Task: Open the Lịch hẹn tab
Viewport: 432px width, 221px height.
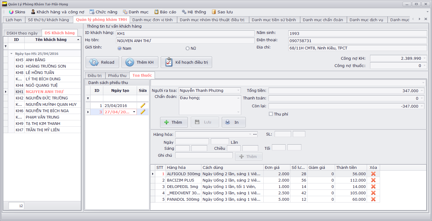Action: pyautogui.click(x=14, y=20)
